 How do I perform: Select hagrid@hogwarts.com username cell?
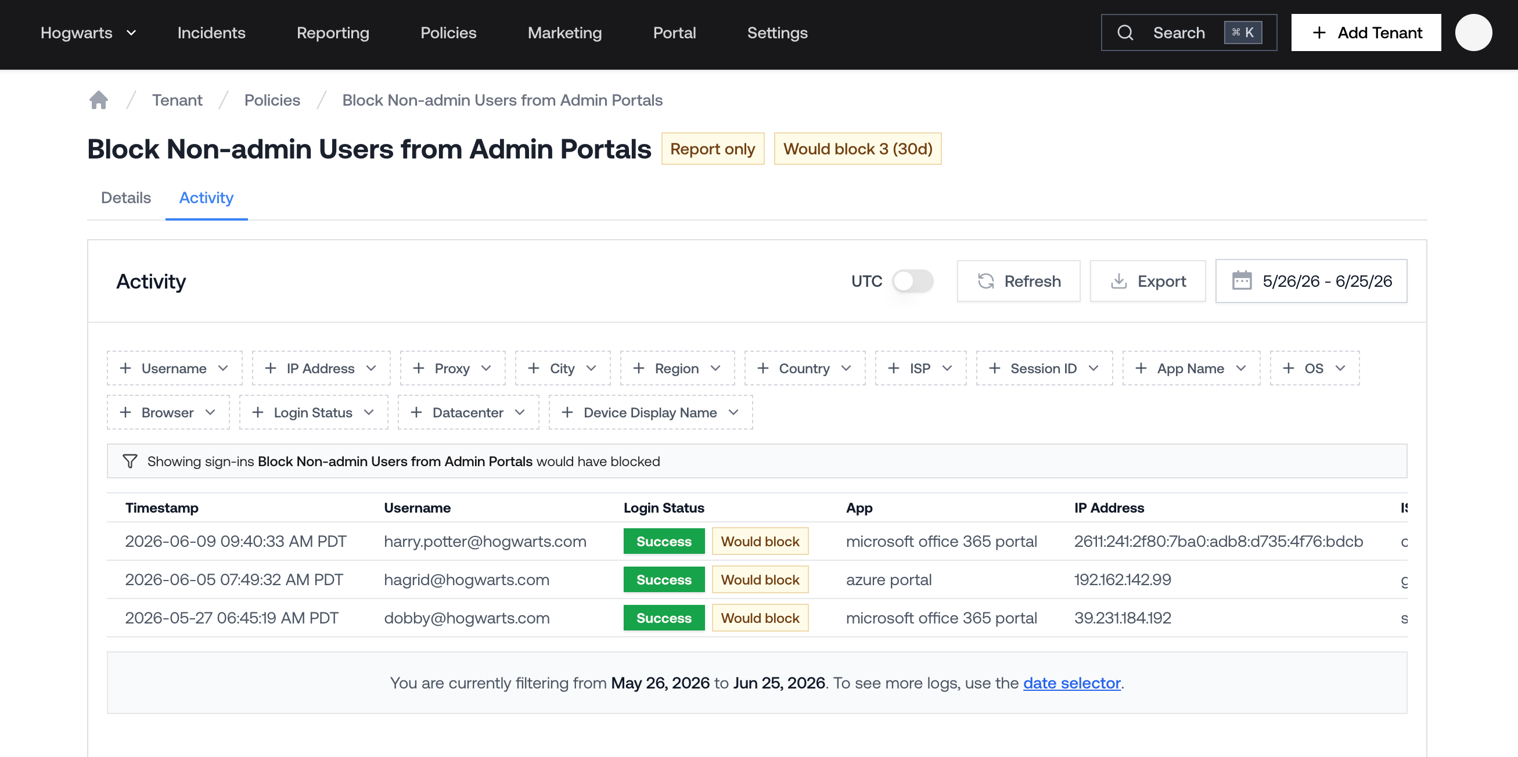[x=466, y=580]
